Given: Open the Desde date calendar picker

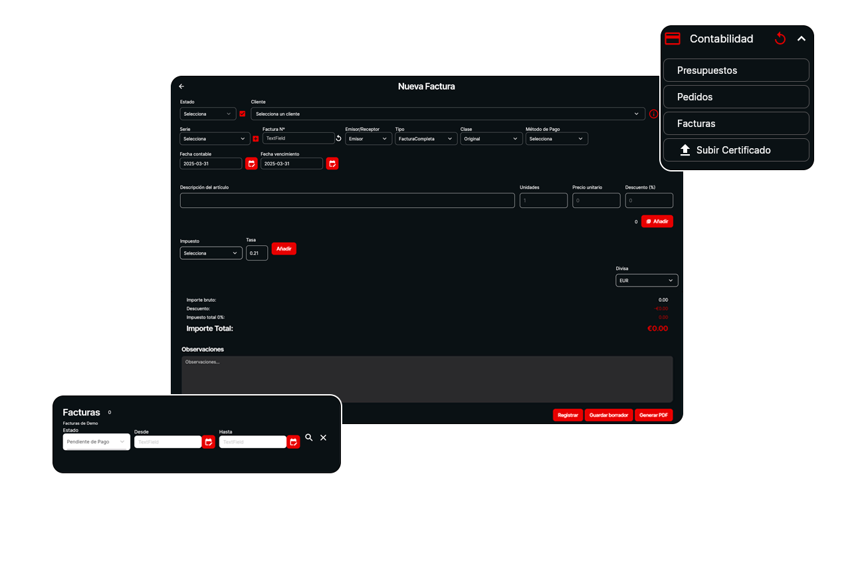Looking at the screenshot, I should point(209,442).
